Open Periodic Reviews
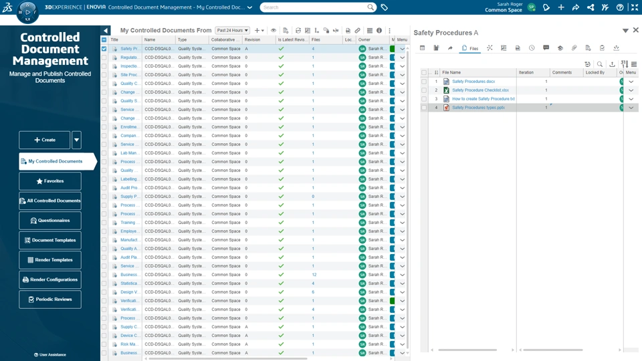 pos(50,299)
